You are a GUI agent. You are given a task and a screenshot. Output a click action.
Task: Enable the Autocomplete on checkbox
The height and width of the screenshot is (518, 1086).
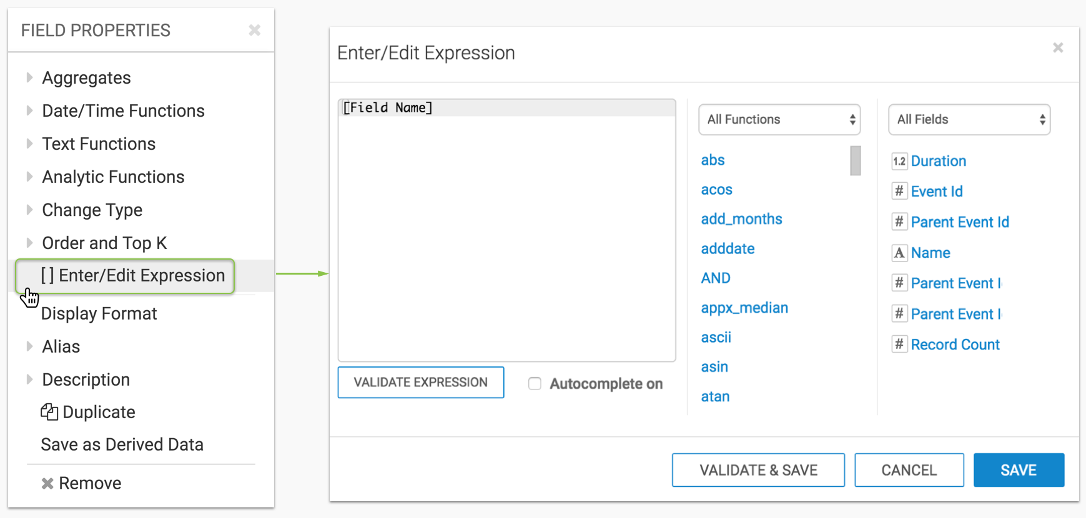[535, 383]
